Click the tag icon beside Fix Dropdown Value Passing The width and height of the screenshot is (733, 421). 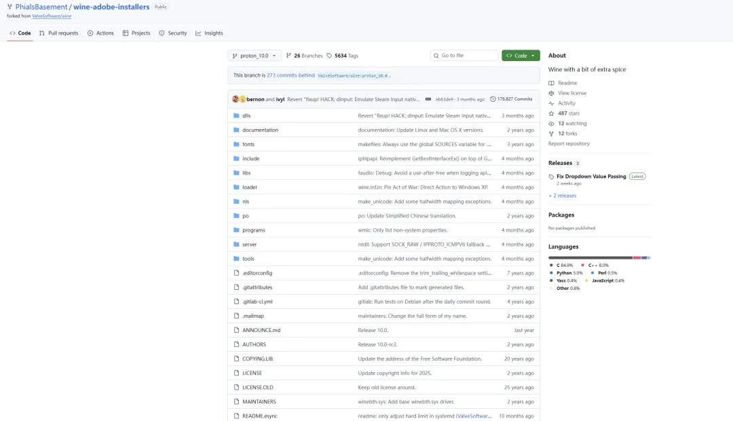tap(551, 177)
